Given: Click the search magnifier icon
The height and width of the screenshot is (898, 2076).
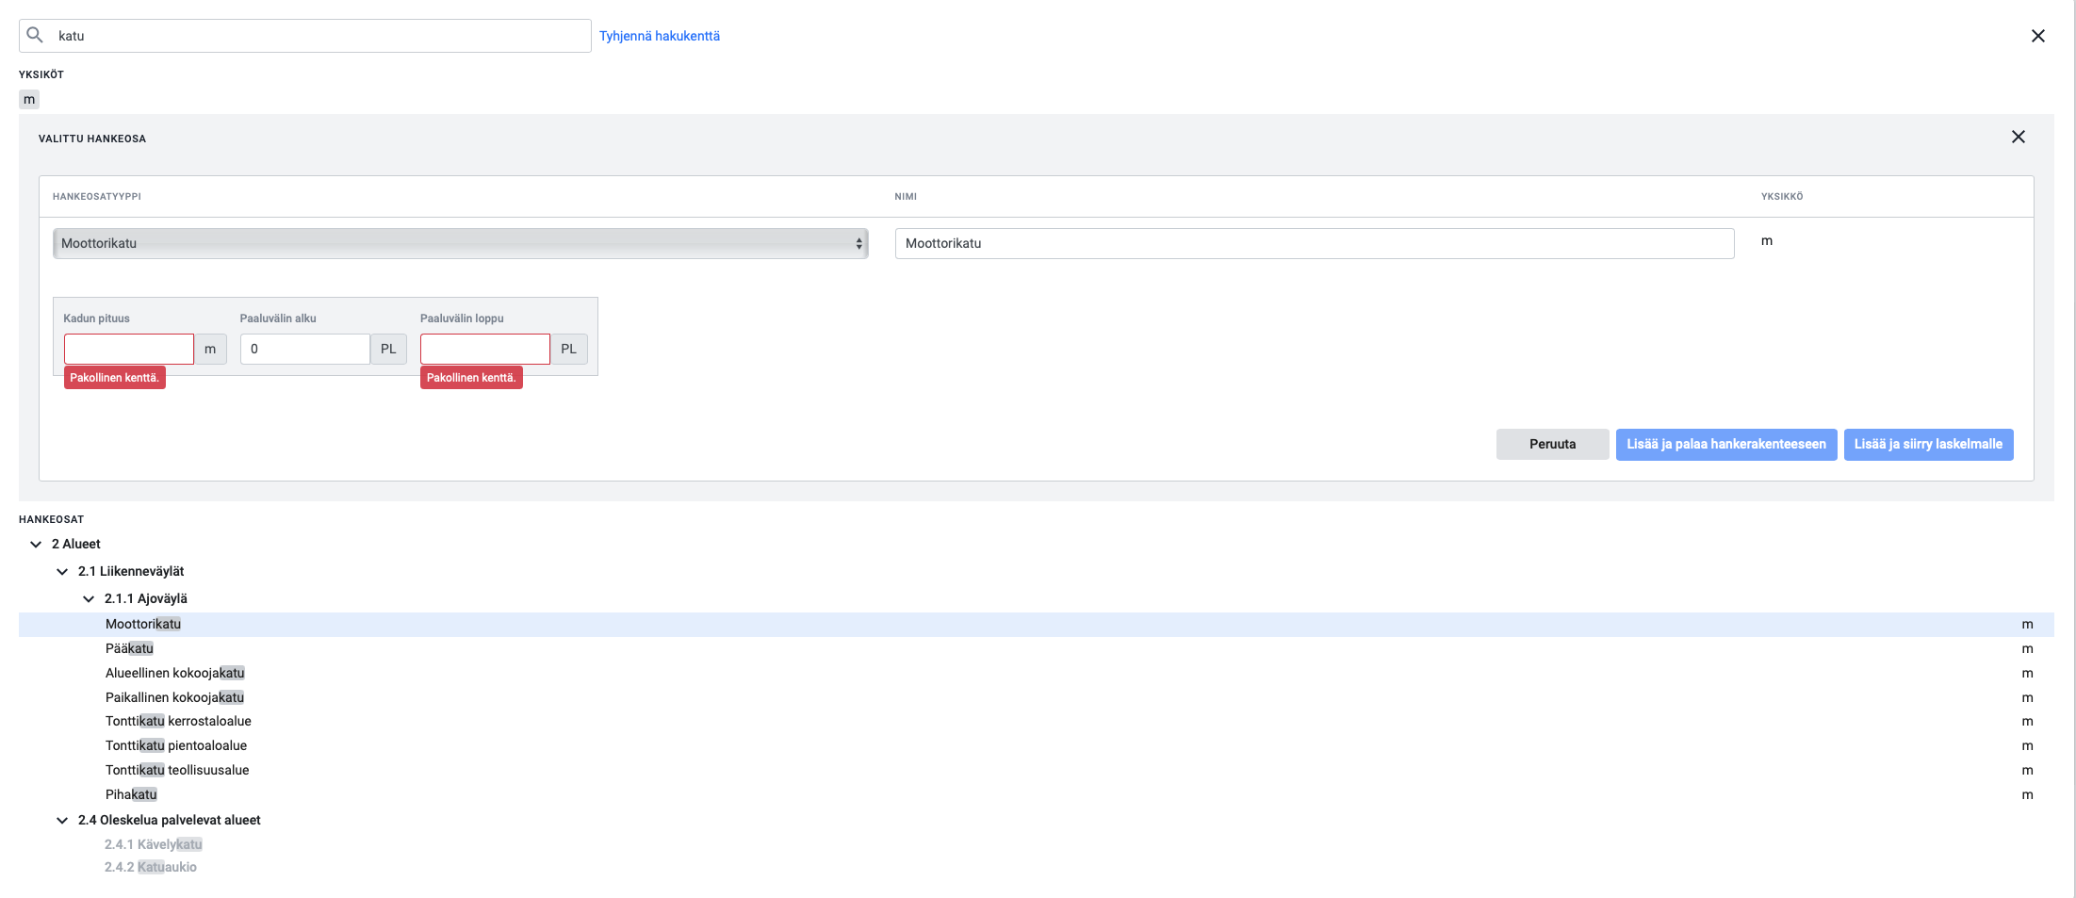Looking at the screenshot, I should (x=35, y=35).
